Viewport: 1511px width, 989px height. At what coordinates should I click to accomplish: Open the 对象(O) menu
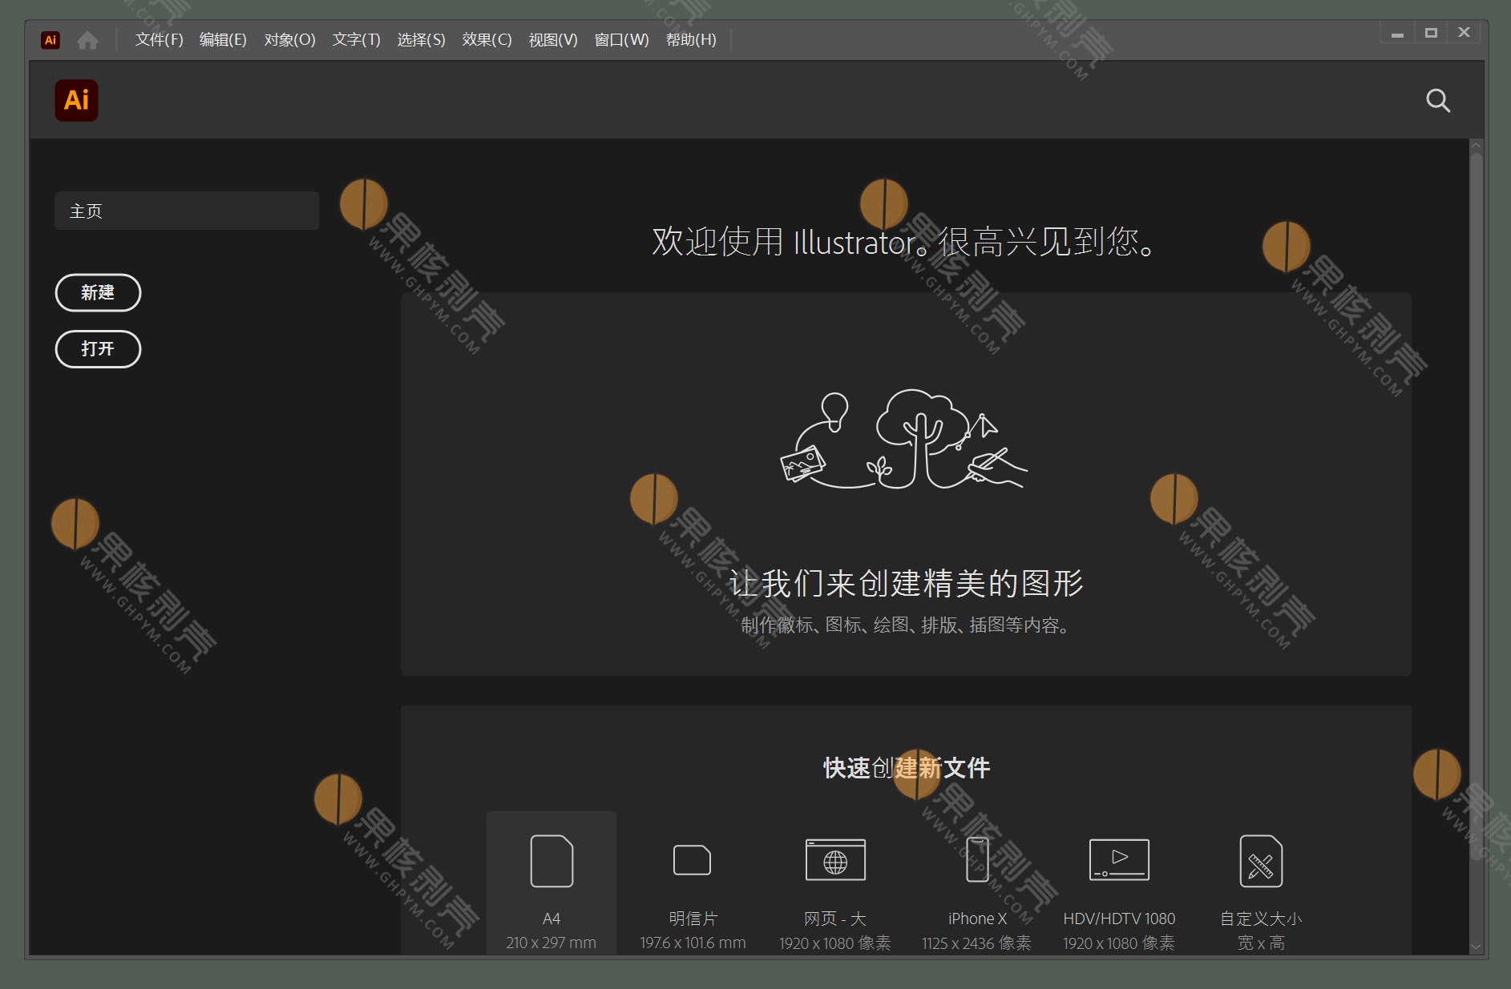[289, 40]
